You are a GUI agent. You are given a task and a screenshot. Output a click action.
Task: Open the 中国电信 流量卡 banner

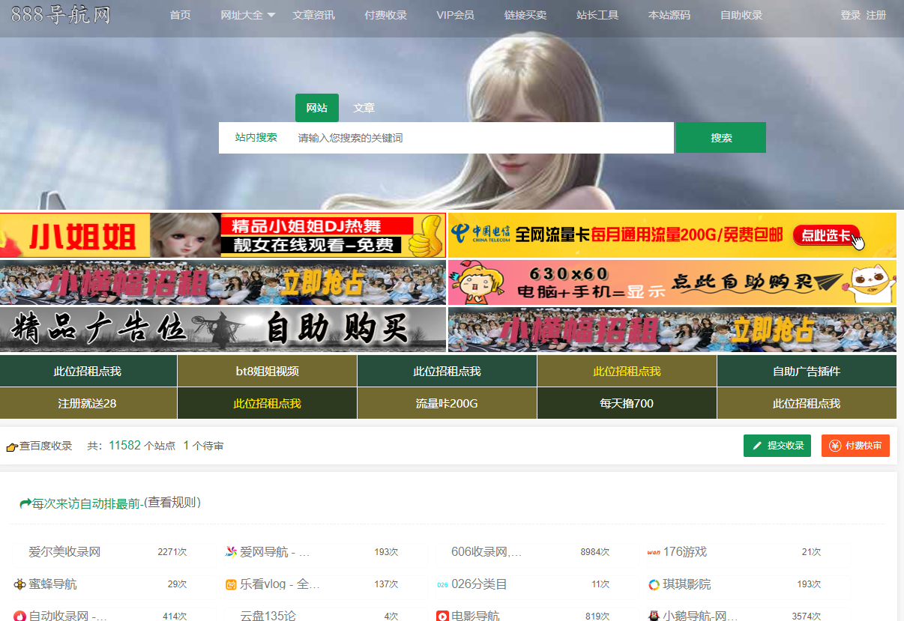672,235
